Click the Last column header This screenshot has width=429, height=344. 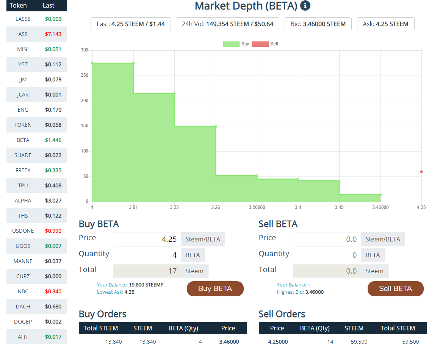coord(49,5)
